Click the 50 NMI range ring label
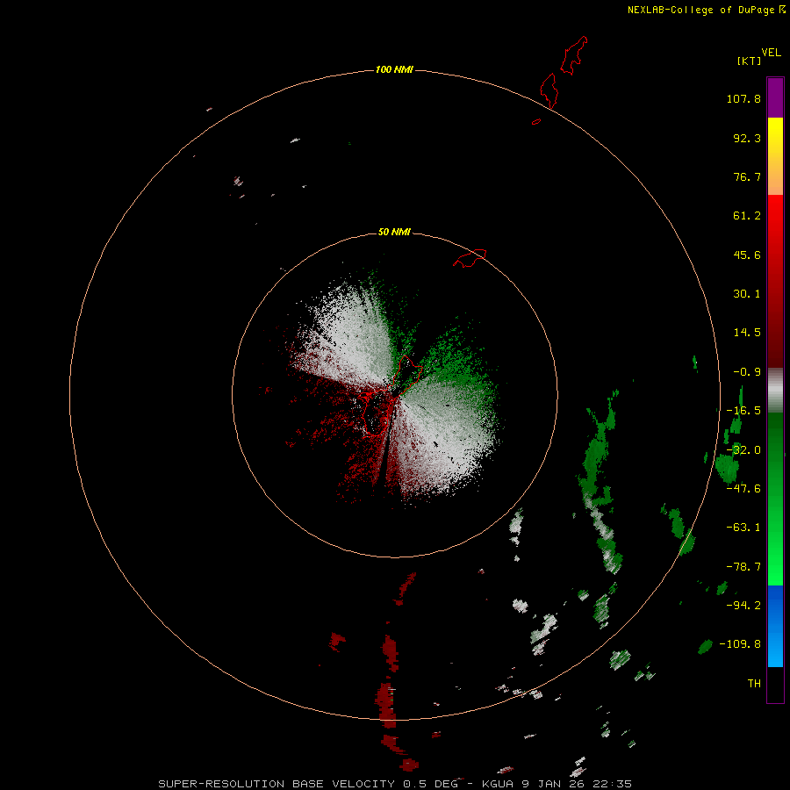The height and width of the screenshot is (790, 790). click(x=394, y=232)
